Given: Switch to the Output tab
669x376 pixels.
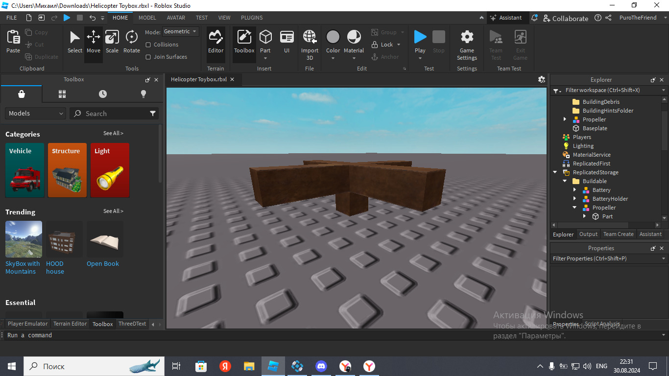Looking at the screenshot, I should tap(588, 234).
